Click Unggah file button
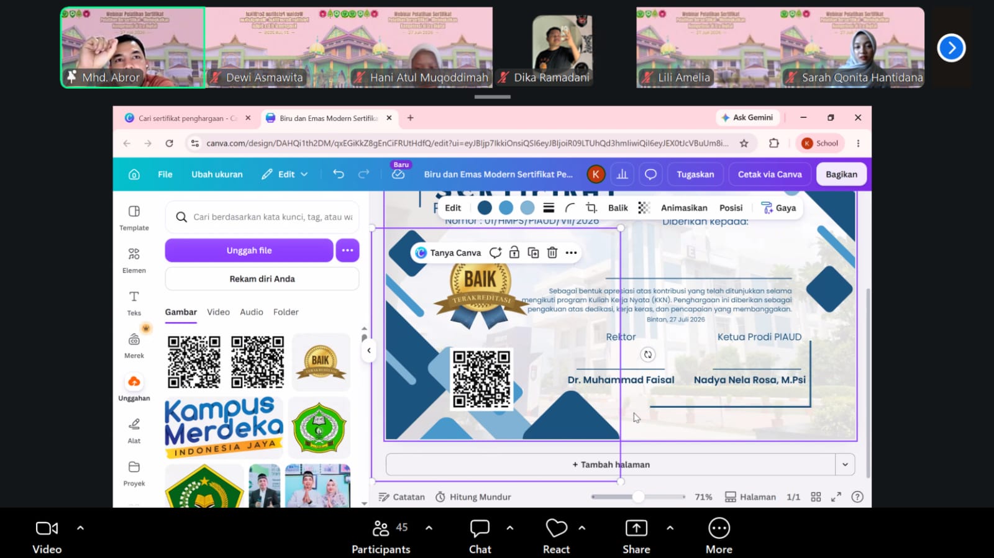Image resolution: width=994 pixels, height=558 pixels. tap(249, 251)
